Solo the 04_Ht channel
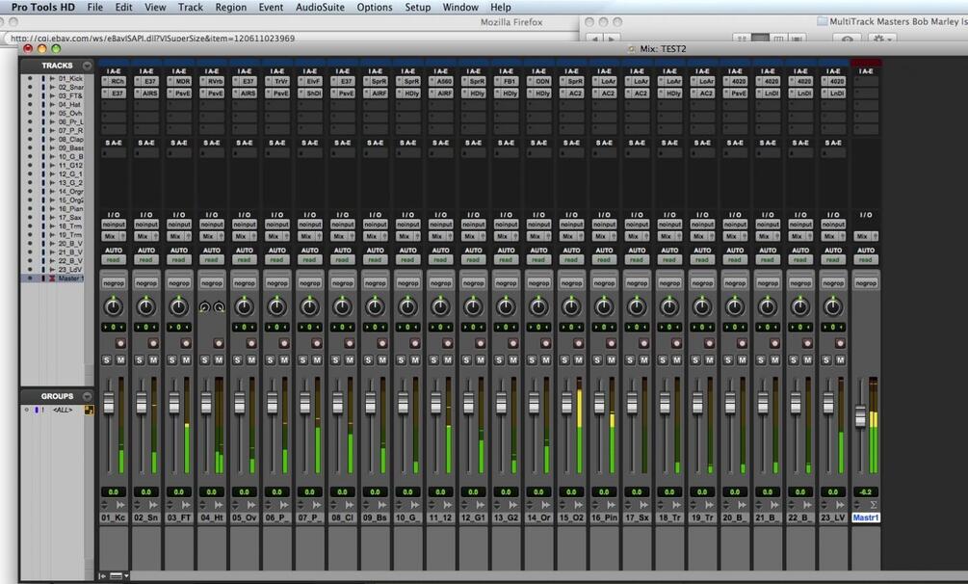Viewport: 968px width, 584px height. pyautogui.click(x=202, y=359)
